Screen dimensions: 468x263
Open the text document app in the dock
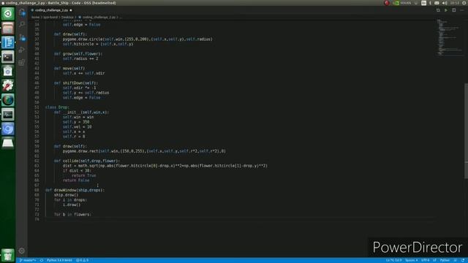click(x=8, y=42)
